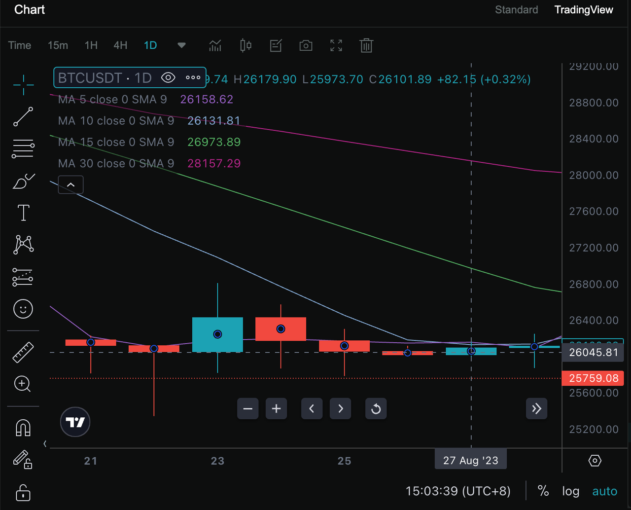Select the 15m timeframe

[x=58, y=45]
